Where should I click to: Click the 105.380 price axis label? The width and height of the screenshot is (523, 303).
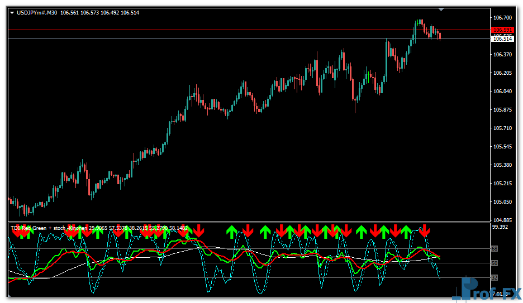[503, 165]
